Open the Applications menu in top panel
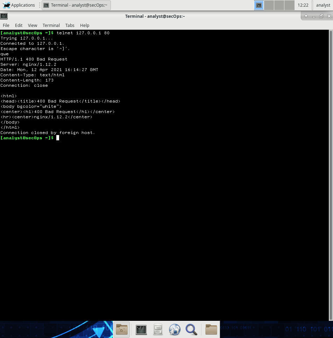 pos(19,5)
